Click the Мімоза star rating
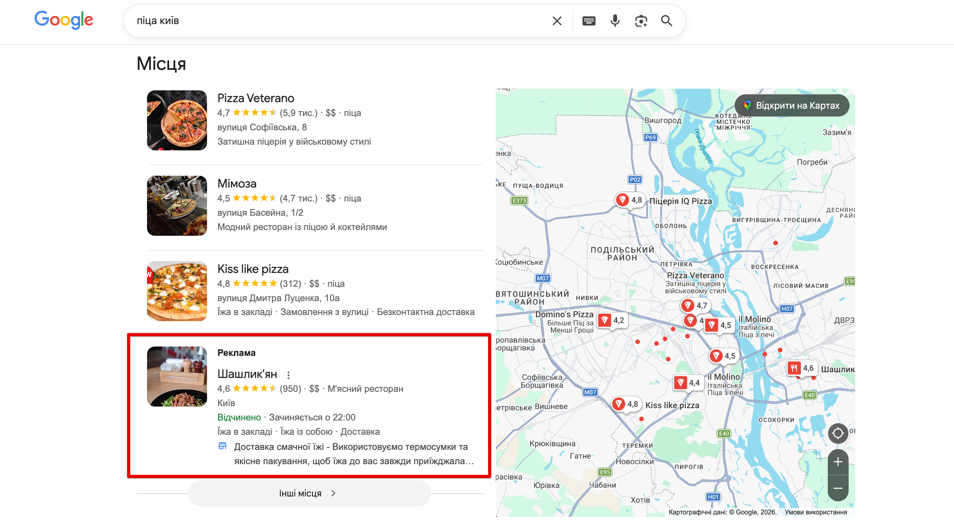Screen dimensions: 954x532 coord(255,198)
